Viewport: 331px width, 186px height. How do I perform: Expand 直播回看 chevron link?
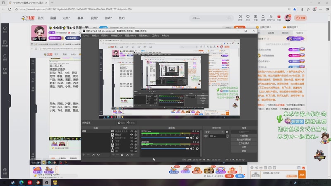291,27
